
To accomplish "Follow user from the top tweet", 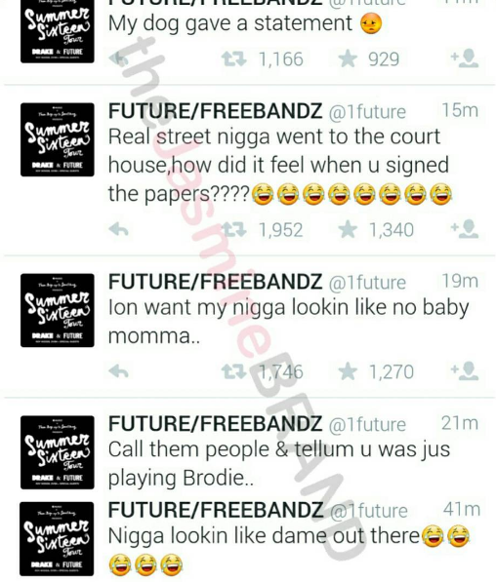I will point(465,58).
